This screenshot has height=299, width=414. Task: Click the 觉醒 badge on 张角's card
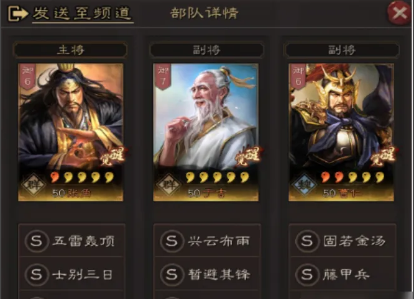click(x=113, y=156)
